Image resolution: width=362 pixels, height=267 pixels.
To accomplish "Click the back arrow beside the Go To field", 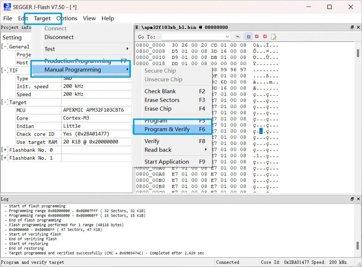I will coord(238,36).
